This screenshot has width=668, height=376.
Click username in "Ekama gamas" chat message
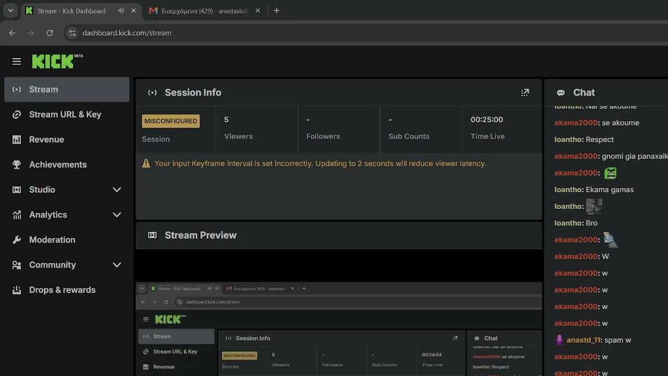[x=569, y=190]
